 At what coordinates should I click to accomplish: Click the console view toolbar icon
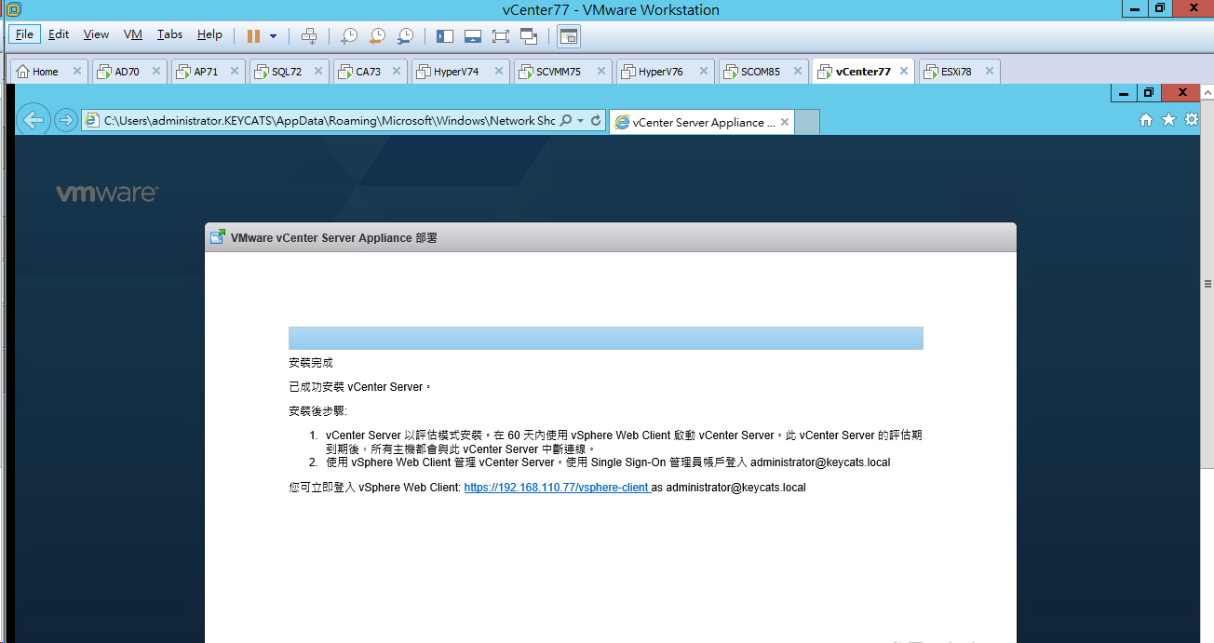pos(568,36)
